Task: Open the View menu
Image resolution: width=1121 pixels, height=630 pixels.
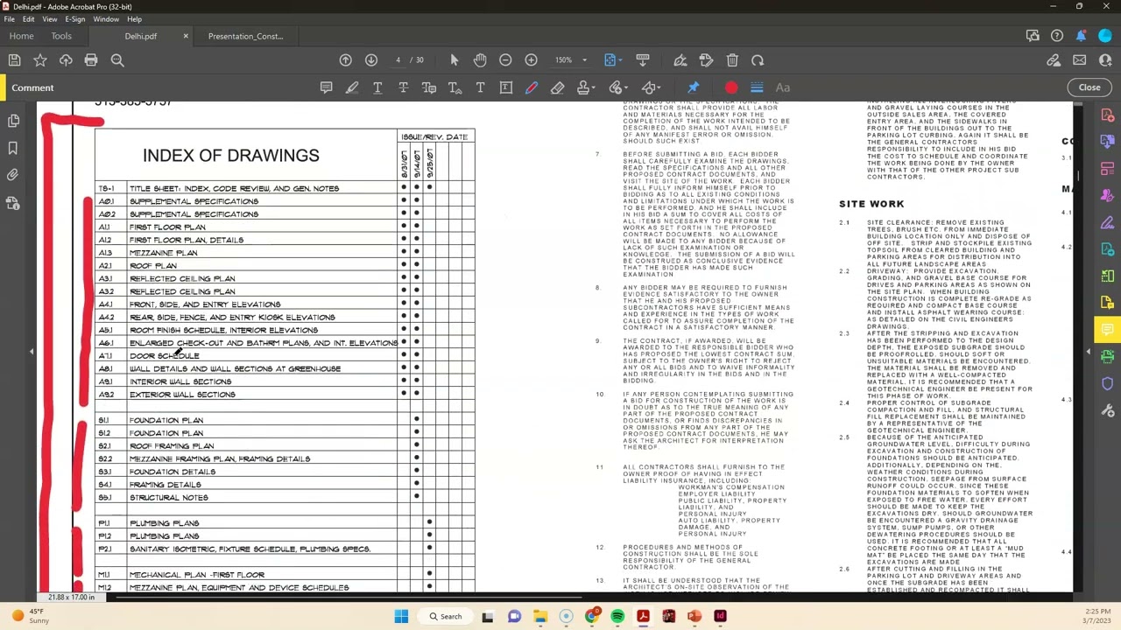Action: (50, 19)
